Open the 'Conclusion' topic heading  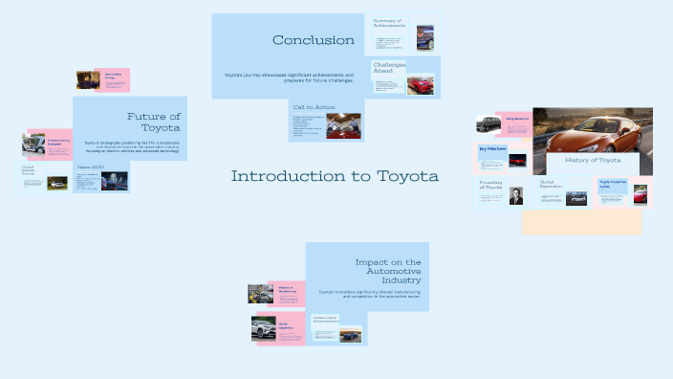pos(314,40)
